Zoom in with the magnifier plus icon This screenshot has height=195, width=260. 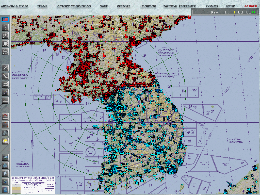5,35
